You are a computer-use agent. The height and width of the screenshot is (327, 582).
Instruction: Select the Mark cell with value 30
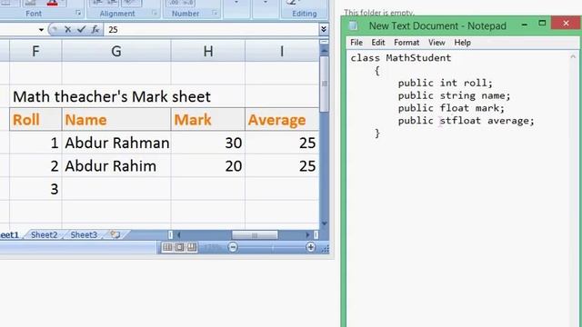[208, 143]
